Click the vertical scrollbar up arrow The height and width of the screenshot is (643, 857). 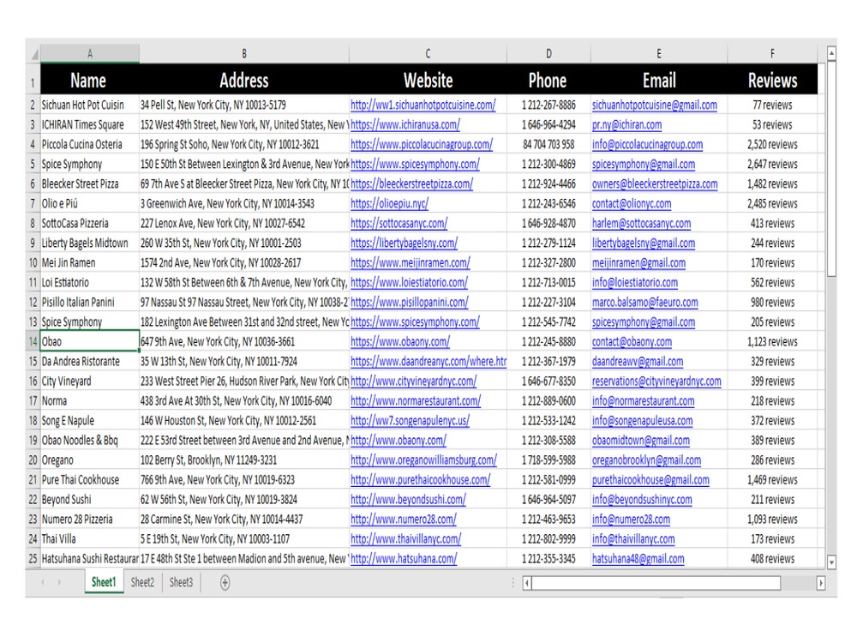(831, 53)
